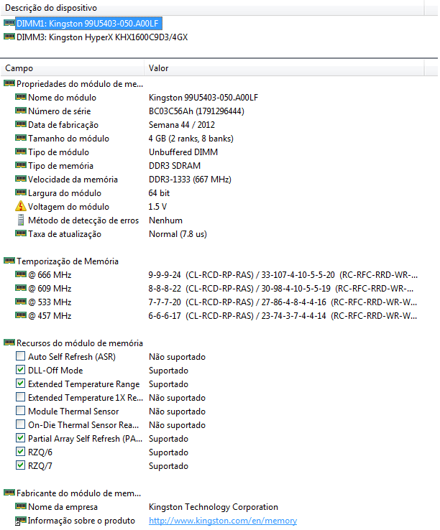440x530 pixels.
Task: Click the memory icon beside DIMM3 Kingston HyperX
Action: (9, 37)
